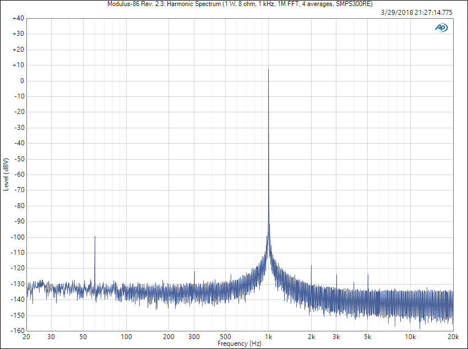Click the '-40' Y-axis value
468x349 pixels.
coord(19,144)
